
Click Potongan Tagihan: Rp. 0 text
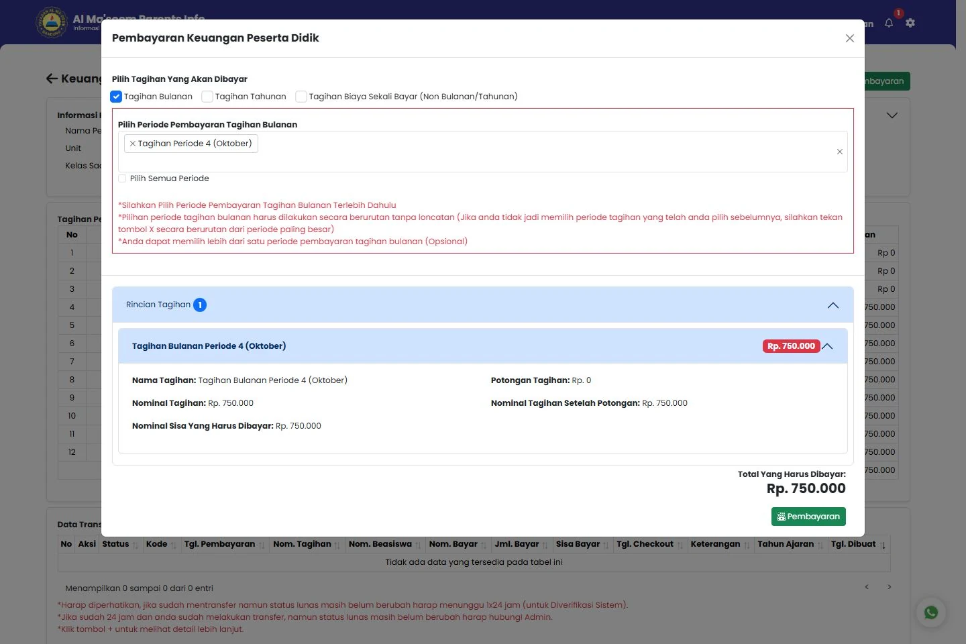(541, 380)
